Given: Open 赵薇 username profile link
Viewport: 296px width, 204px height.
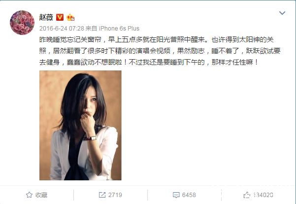Looking at the screenshot, I should 46,17.
